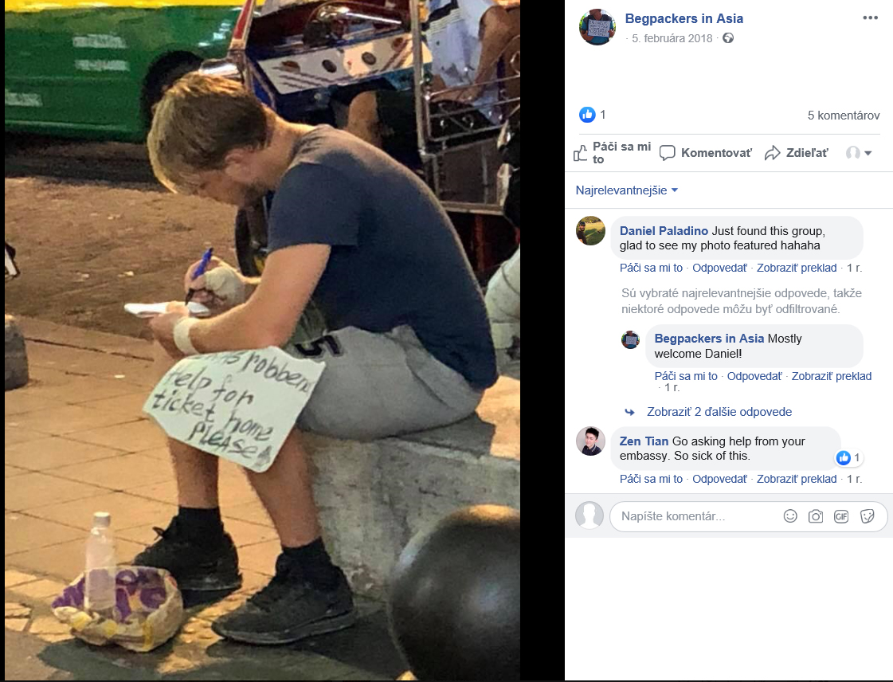893x682 pixels.
Task: Expand Zobraziť 2 ďalšie odpovede
Action: (x=719, y=412)
